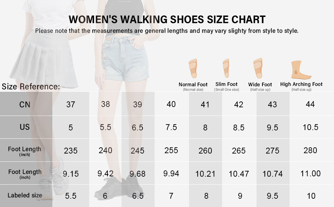
Task: Click the Size Reference label
Action: (x=31, y=87)
